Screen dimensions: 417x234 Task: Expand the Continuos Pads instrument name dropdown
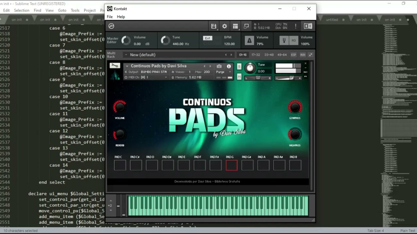click(x=127, y=66)
